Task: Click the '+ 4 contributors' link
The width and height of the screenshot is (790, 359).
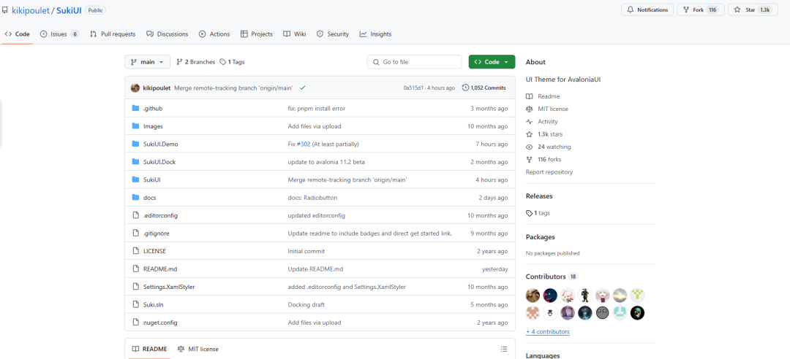Action: pyautogui.click(x=547, y=331)
